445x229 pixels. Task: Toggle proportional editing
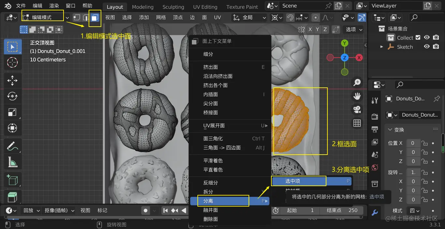(315, 18)
